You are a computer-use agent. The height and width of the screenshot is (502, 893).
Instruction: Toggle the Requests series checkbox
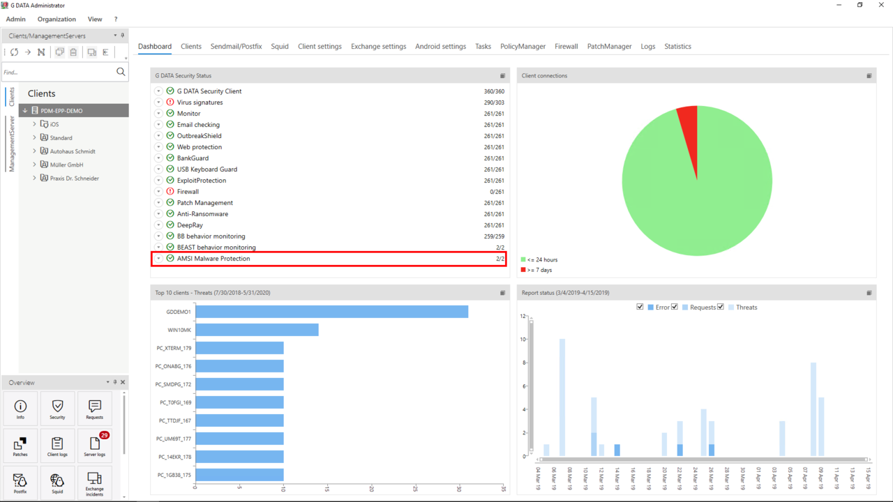pyautogui.click(x=675, y=307)
